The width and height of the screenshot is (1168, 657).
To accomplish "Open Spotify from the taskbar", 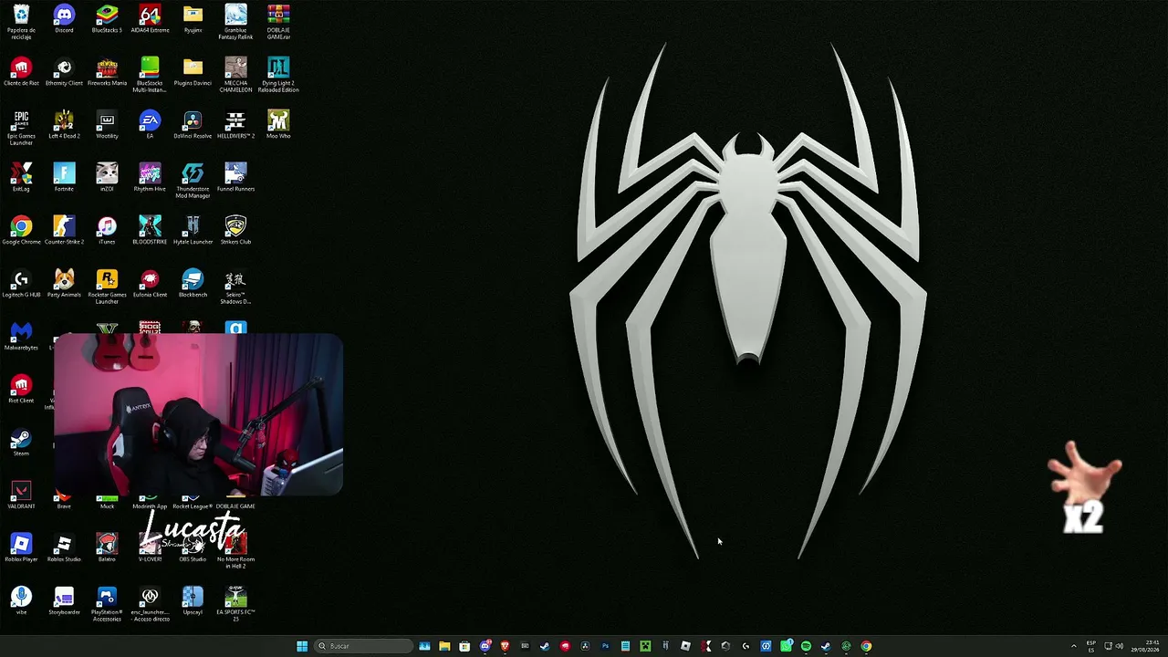I will 806,646.
